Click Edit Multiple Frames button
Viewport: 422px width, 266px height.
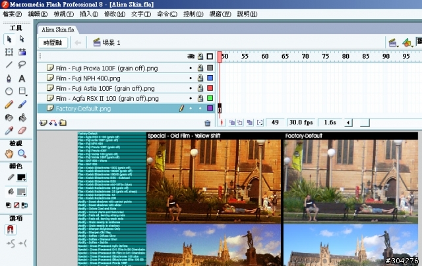point(250,122)
